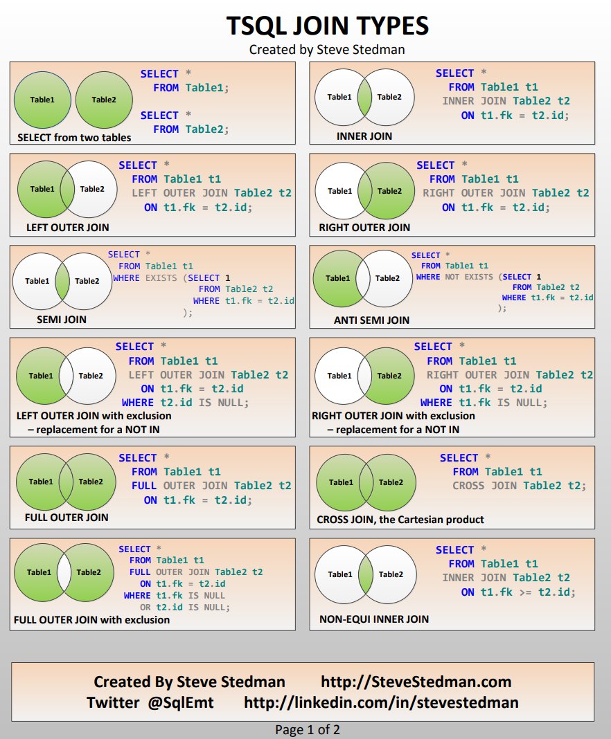
Task: Click the "SEMI JOIN" caption in the left panel
Action: 62,320
